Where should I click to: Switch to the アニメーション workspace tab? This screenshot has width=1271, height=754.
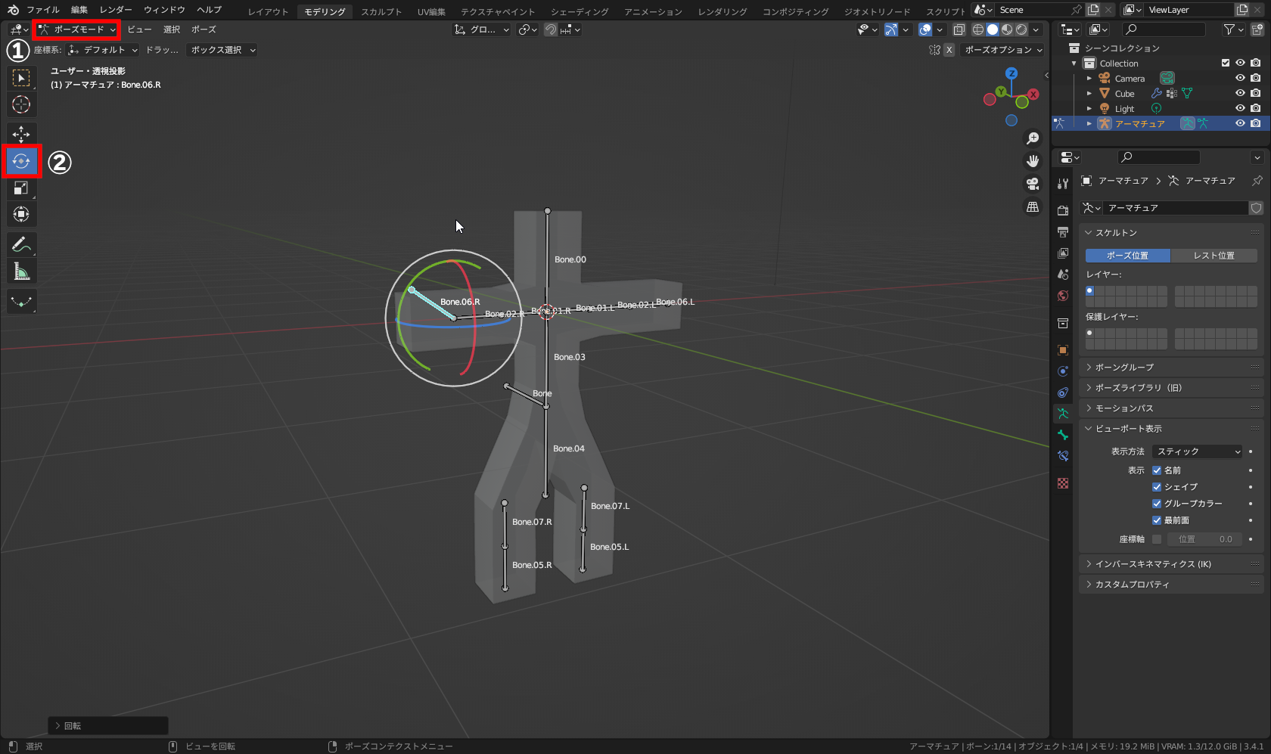tap(653, 11)
